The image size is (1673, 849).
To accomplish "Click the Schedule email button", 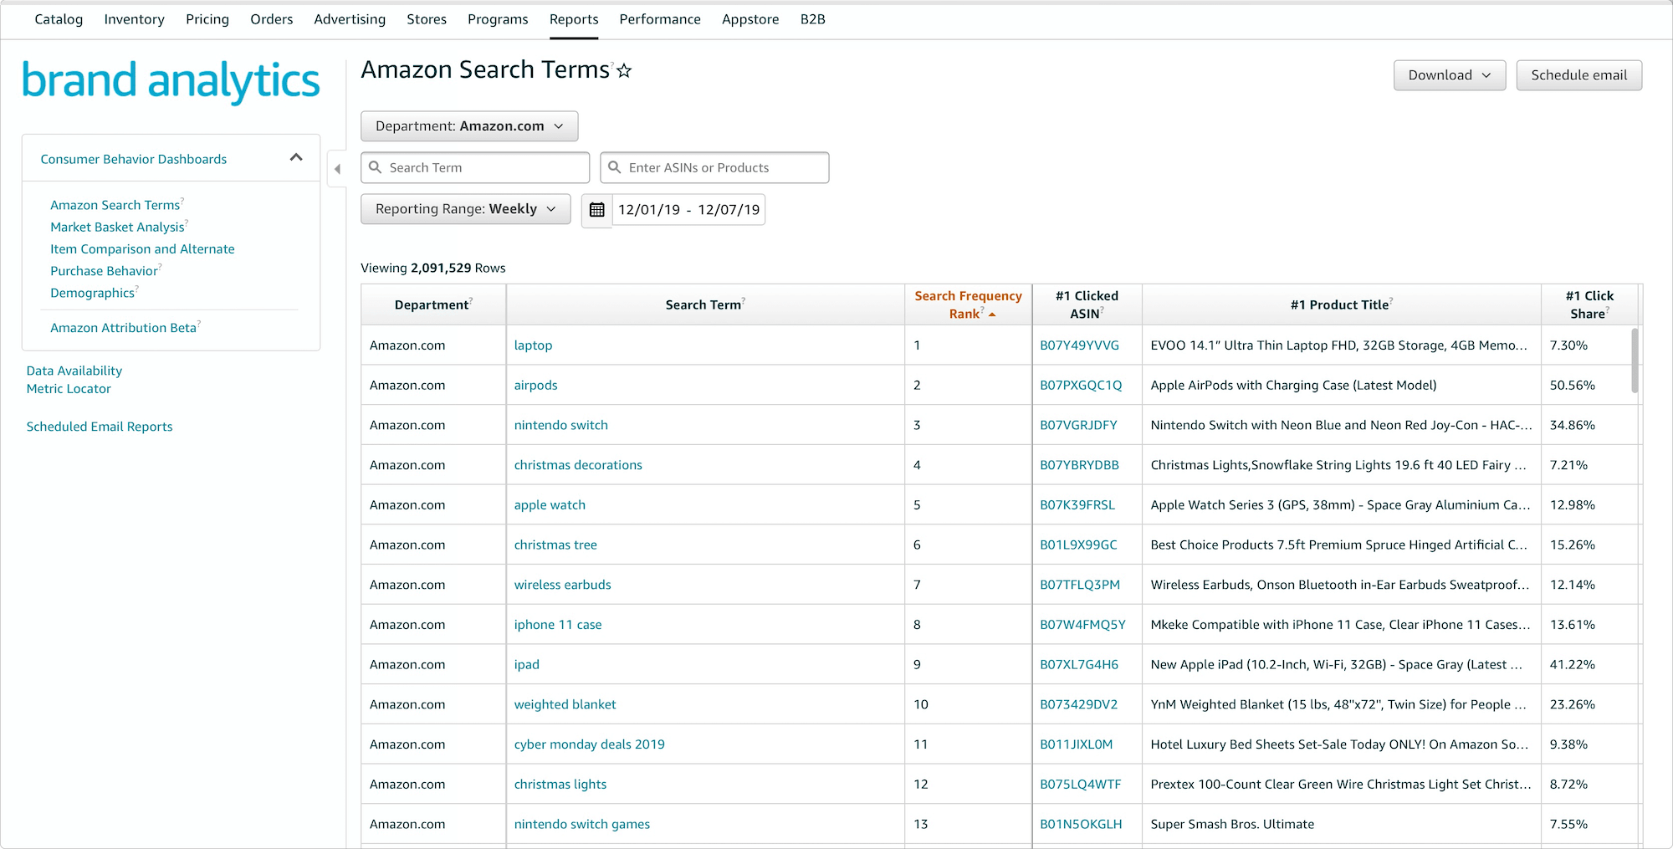I will (x=1579, y=75).
